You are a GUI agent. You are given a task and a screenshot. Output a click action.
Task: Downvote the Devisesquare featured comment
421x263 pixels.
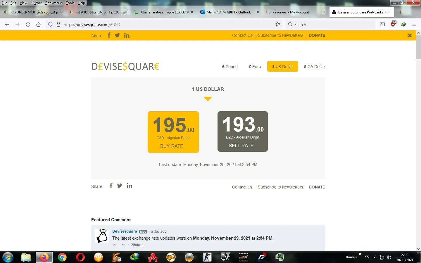[123, 245]
